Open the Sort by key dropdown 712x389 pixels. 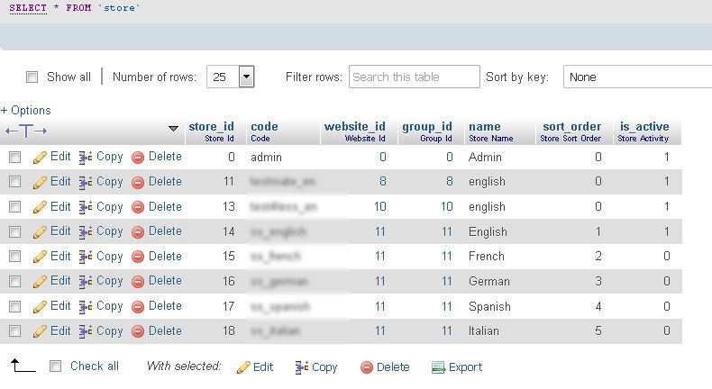[637, 77]
